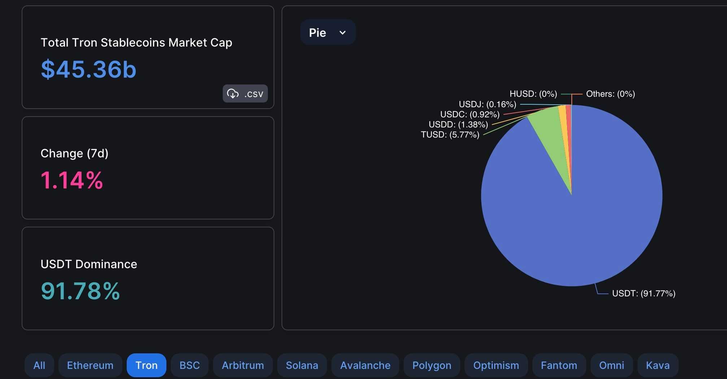This screenshot has width=727, height=379.
Task: Click the .csv download icon
Action: [x=233, y=93]
